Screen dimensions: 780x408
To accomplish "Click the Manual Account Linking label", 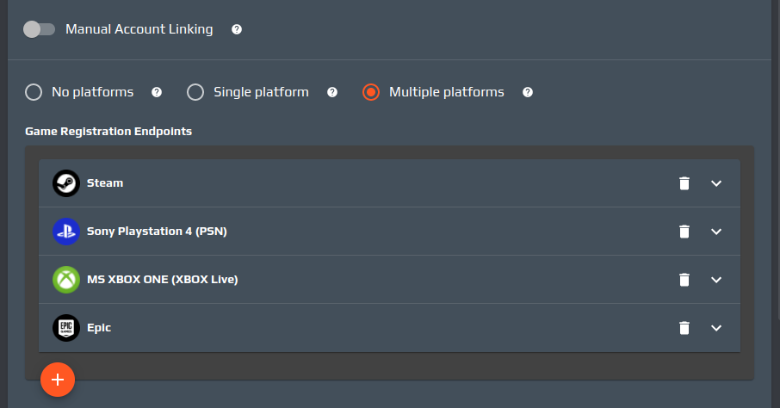I will (139, 29).
